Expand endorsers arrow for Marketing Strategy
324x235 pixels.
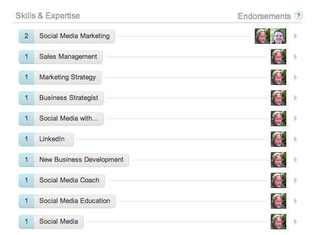(x=296, y=77)
